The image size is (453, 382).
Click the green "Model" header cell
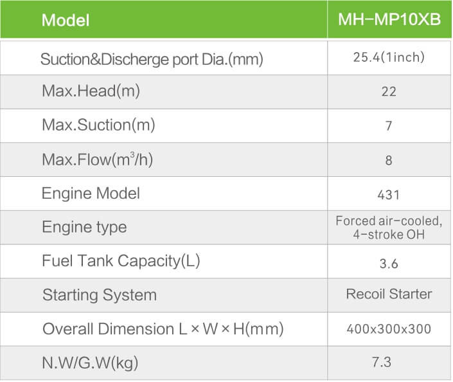pos(66,20)
